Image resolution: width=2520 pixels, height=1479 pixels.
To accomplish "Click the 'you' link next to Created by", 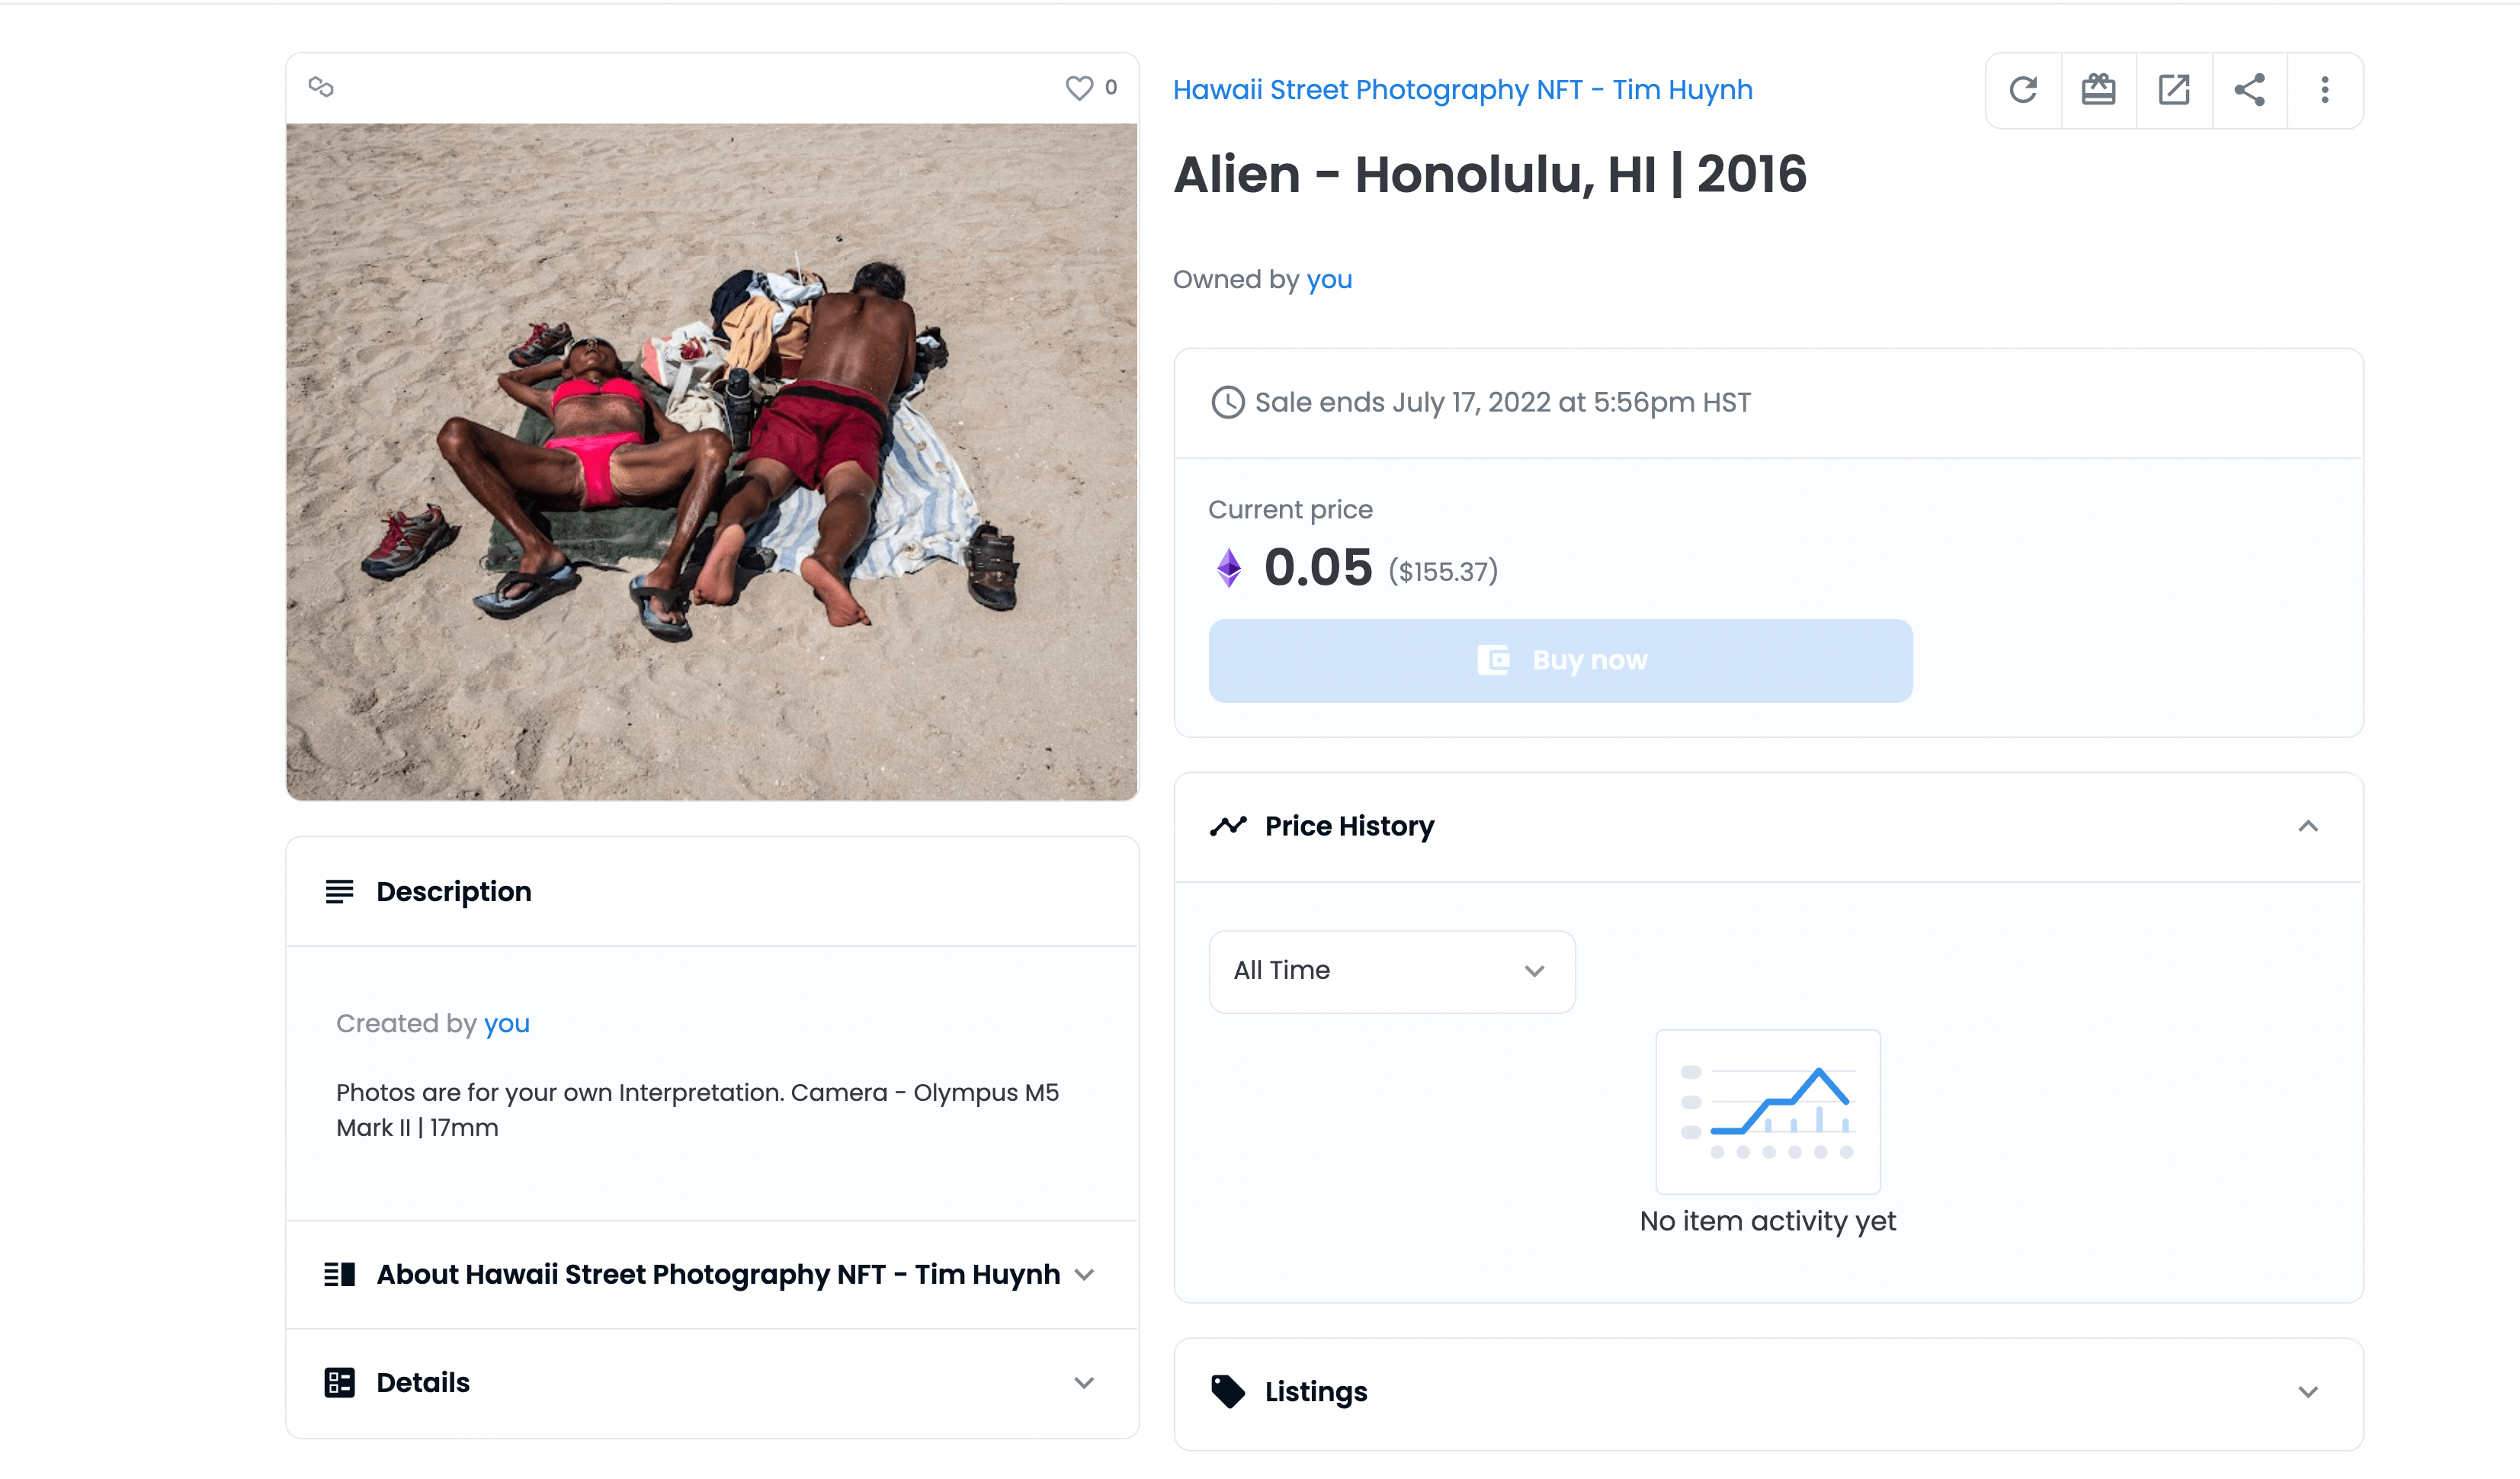I will coord(506,1023).
